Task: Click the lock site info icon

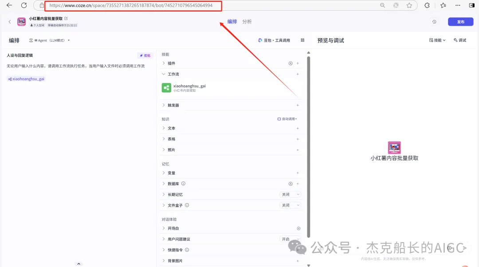Action: (42, 5)
